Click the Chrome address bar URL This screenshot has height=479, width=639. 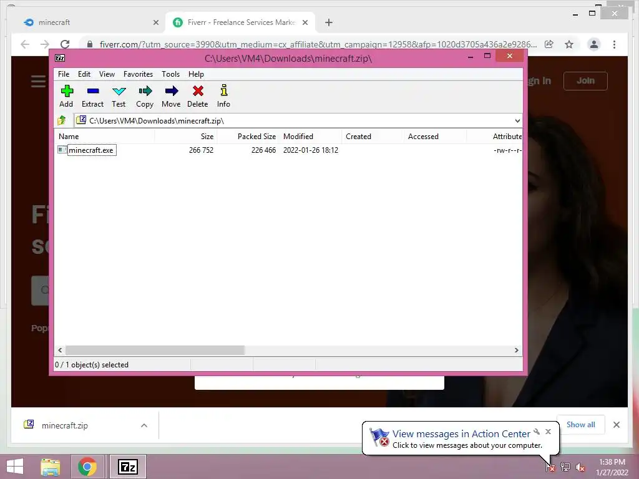(318, 44)
